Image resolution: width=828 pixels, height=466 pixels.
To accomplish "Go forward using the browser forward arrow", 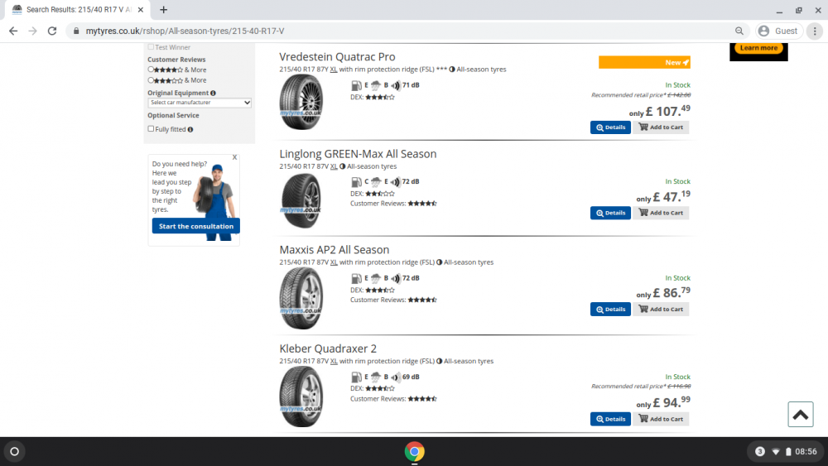I will (x=33, y=31).
